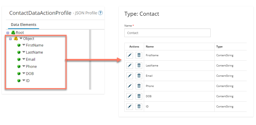
Task: Click the green cube icon beside ID
Action: tap(19, 81)
